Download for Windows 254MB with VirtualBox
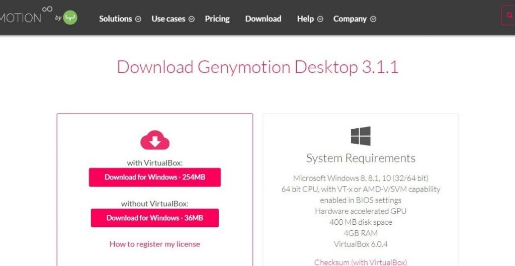The width and height of the screenshot is (515, 266). point(155,178)
